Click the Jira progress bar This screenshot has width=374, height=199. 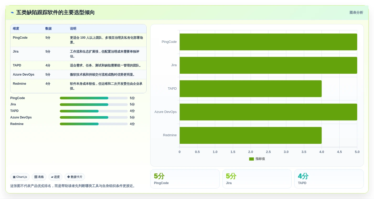click(x=94, y=105)
